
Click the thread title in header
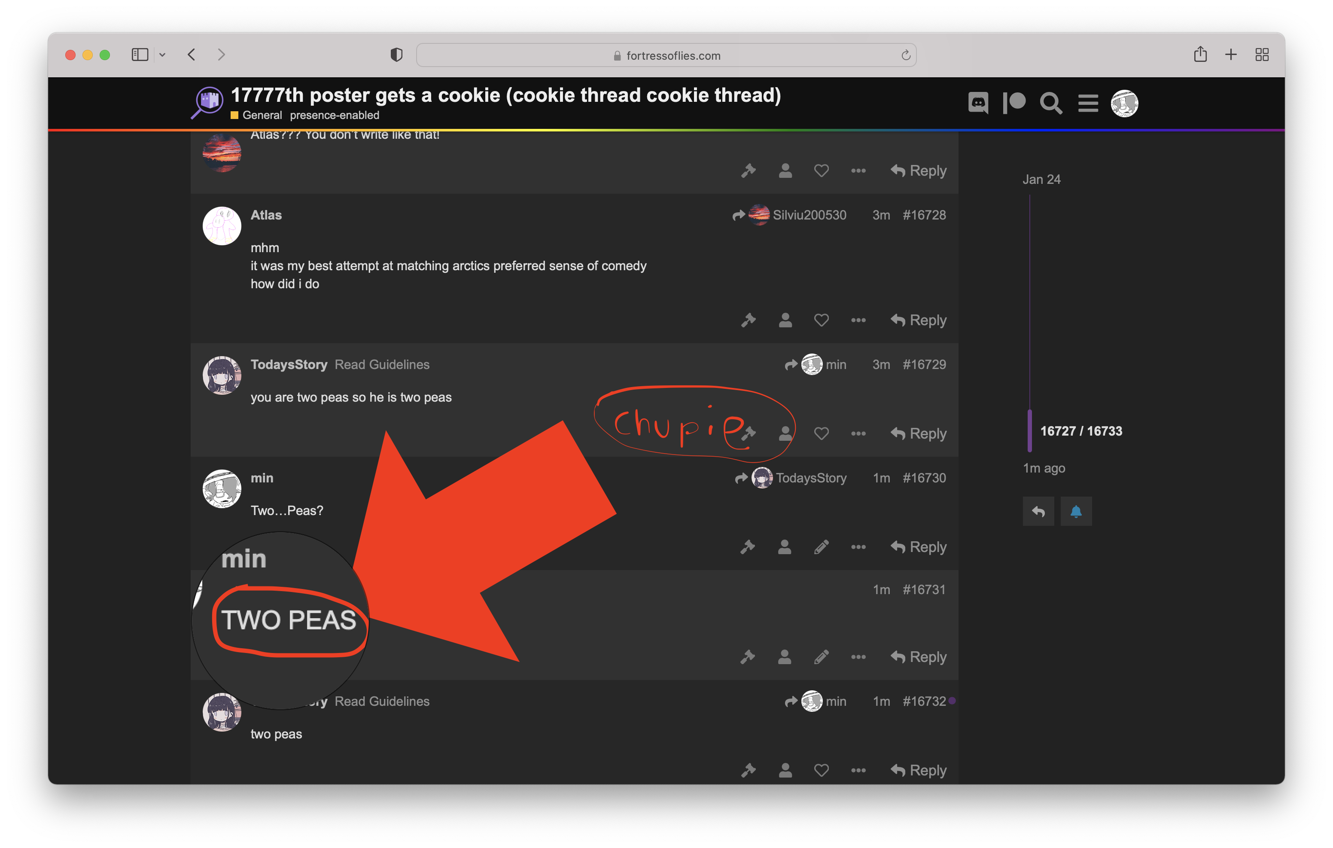click(505, 95)
